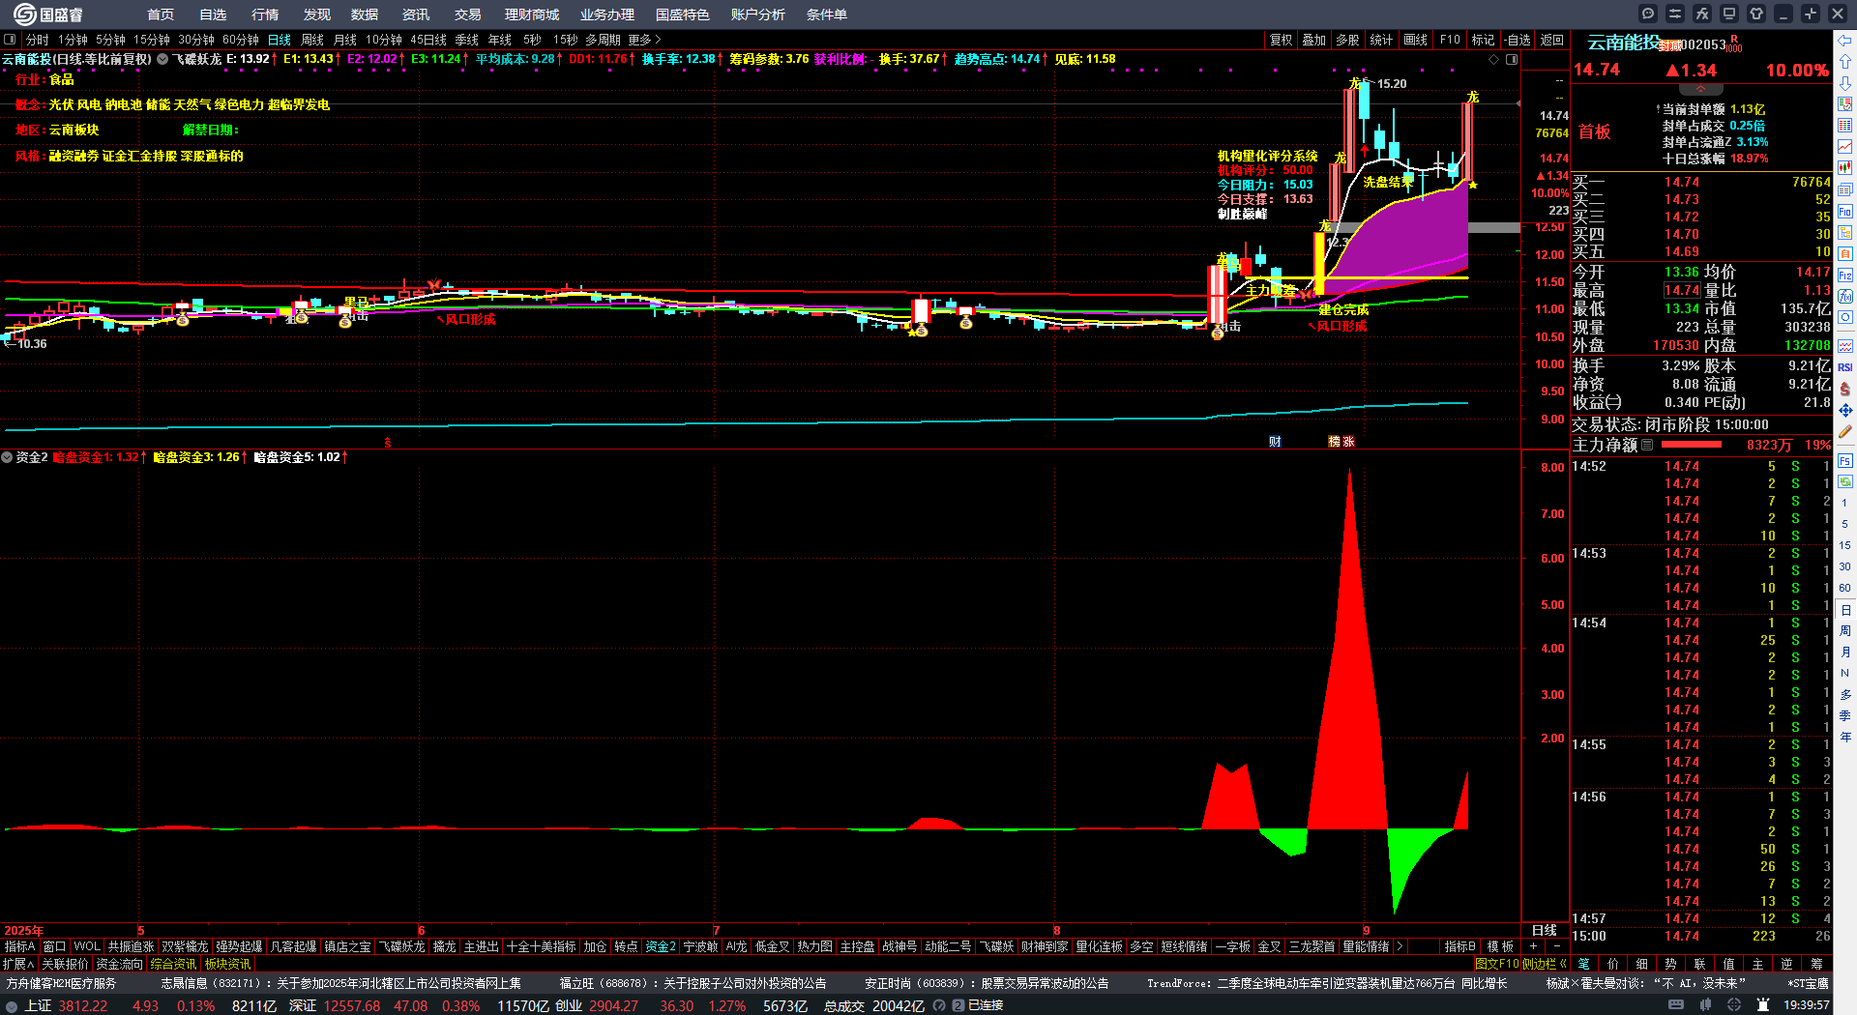Click the plus zoom-in button beside 模板
The width and height of the screenshot is (1857, 1015).
pyautogui.click(x=1534, y=946)
